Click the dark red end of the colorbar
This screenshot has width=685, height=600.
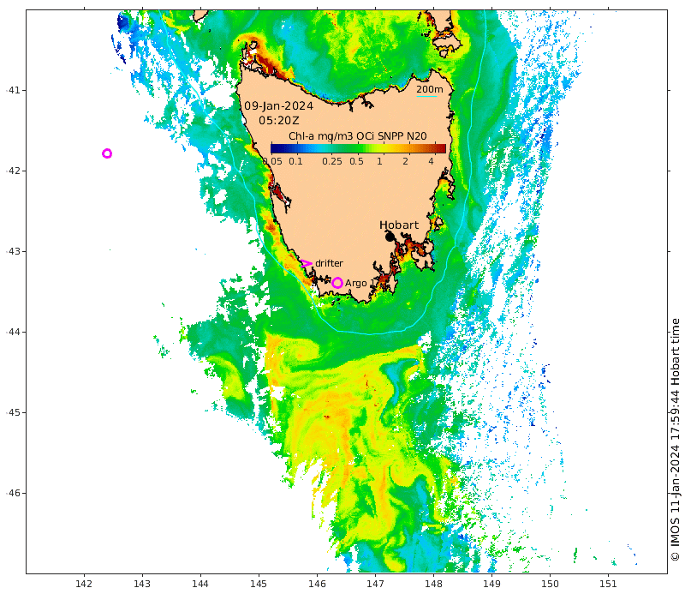(x=442, y=148)
